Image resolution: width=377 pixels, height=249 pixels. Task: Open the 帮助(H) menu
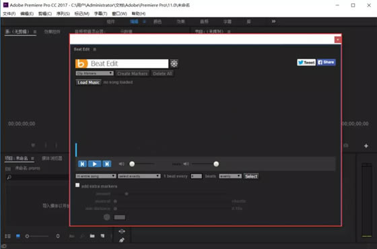[139, 13]
